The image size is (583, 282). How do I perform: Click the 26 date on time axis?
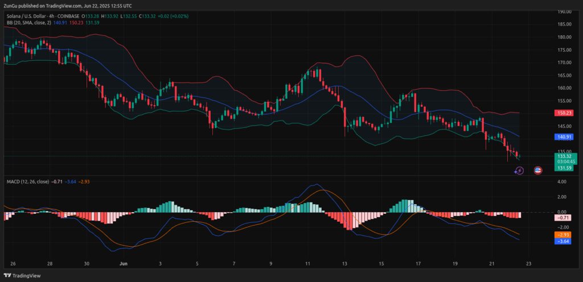tap(13, 264)
